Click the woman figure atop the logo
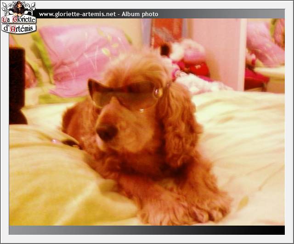The width and height of the screenshot is (294, 244). click(x=19, y=8)
